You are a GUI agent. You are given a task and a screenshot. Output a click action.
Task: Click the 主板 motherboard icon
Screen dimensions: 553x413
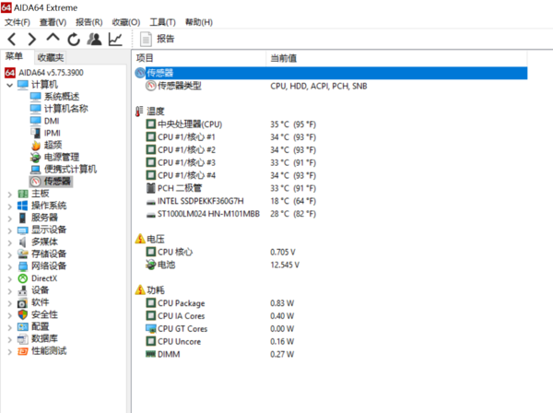[22, 194]
